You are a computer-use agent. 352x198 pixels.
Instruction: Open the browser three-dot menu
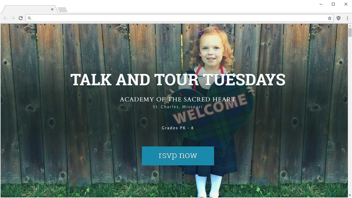pos(348,18)
